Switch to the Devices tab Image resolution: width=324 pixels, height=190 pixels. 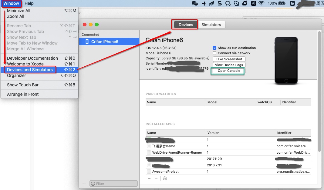[186, 25]
